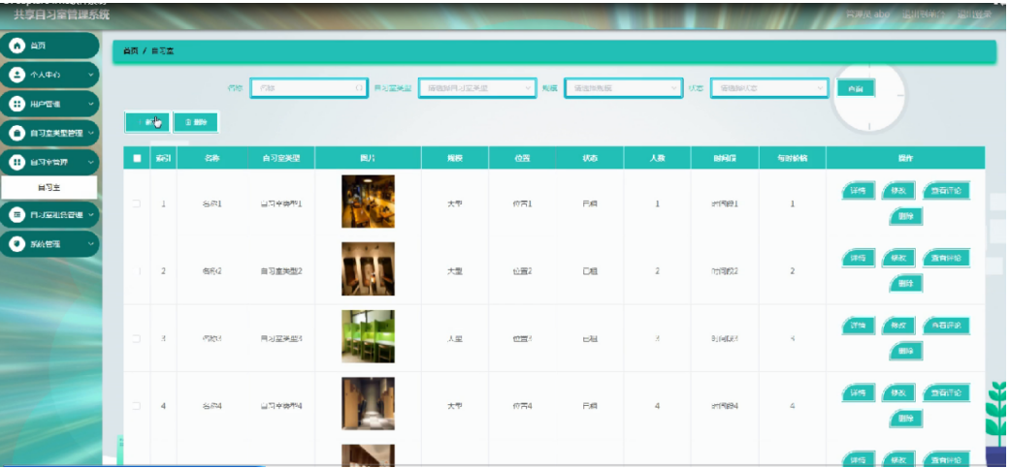The image size is (1010, 468).
Task: Tick the checkbox for row with index 3
Action: 137,339
